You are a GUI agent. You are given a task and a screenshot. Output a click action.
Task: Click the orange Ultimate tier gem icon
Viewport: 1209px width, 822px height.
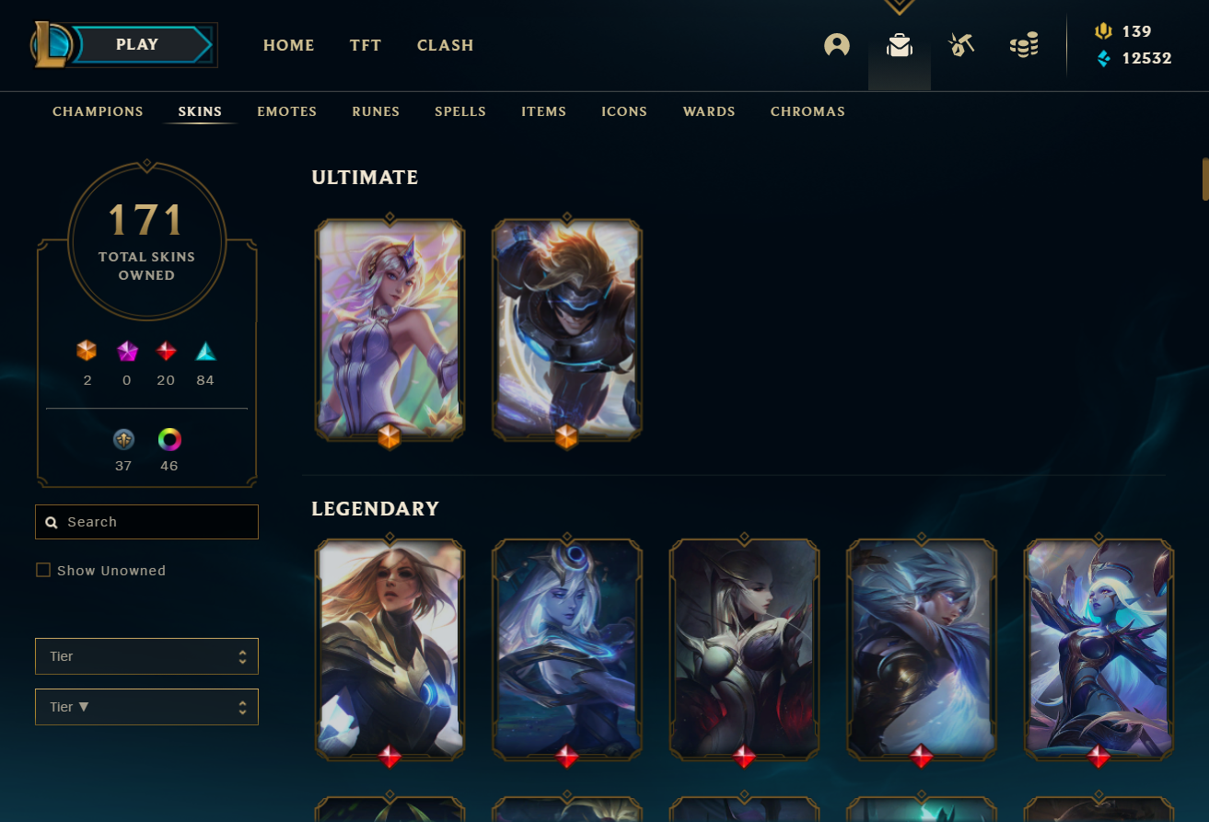tap(87, 351)
